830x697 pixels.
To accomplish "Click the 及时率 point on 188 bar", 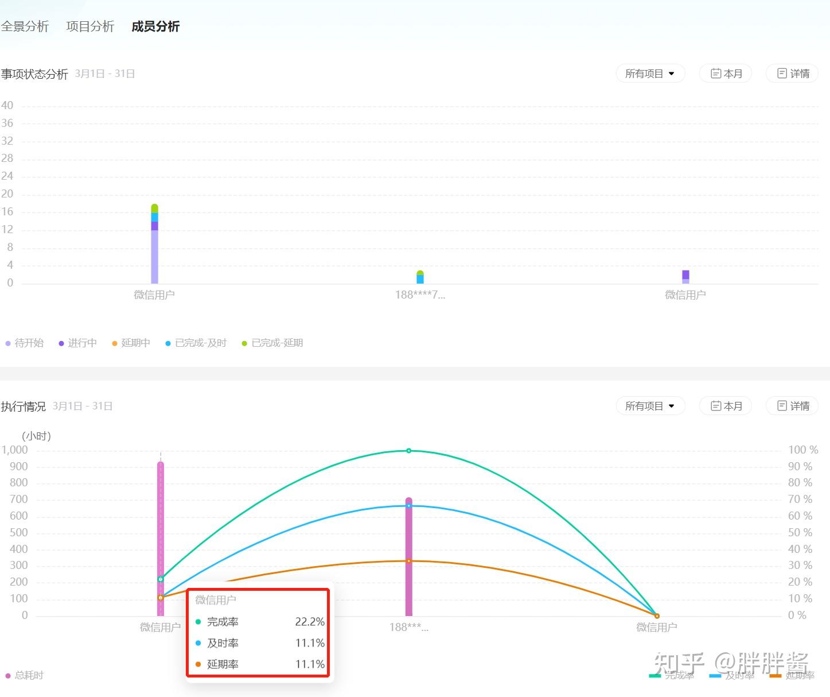I will 409,506.
